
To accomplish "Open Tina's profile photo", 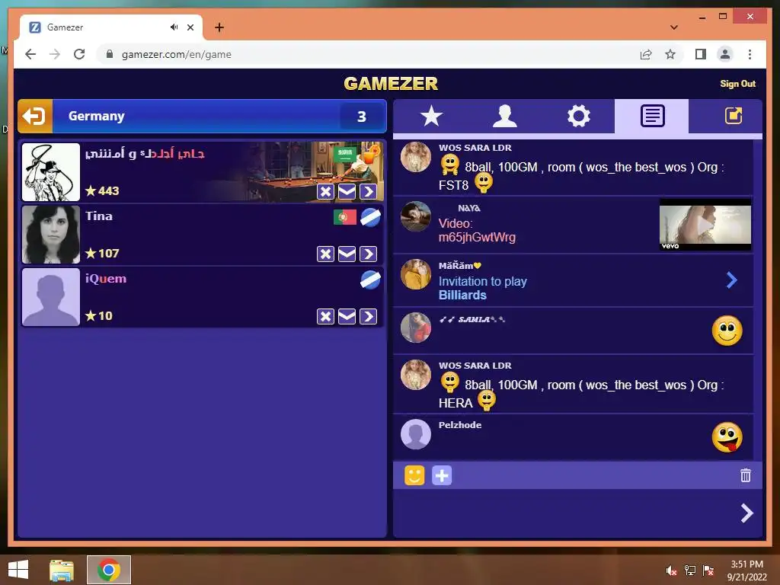I will click(x=51, y=235).
